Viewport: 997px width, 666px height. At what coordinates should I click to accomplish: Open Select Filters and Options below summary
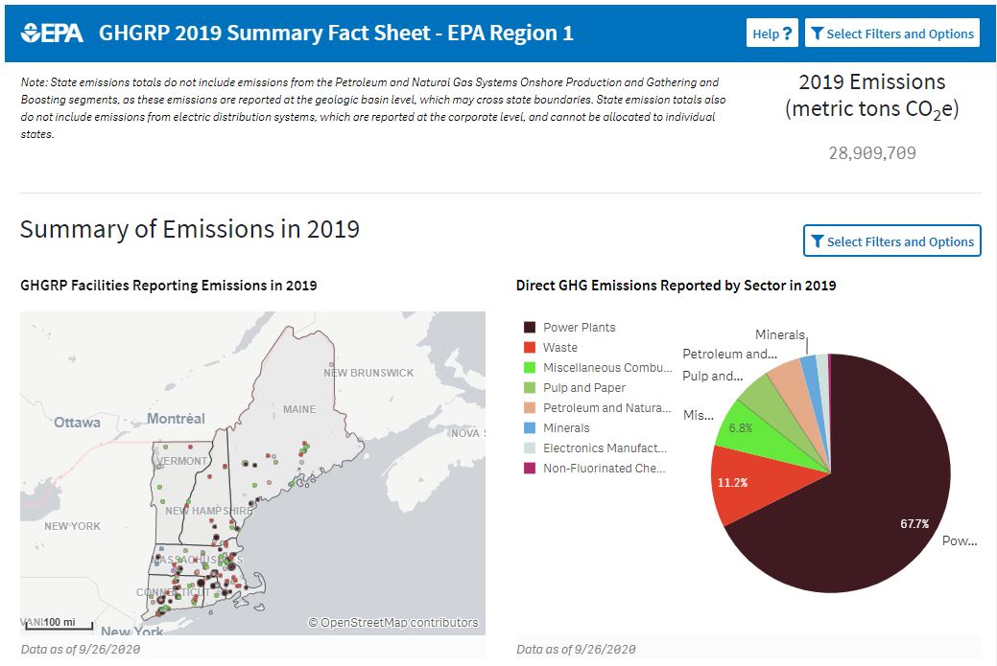tap(891, 241)
